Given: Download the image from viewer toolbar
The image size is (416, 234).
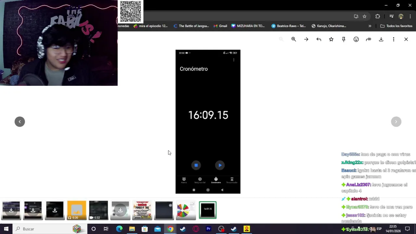Looking at the screenshot, I should (381, 39).
